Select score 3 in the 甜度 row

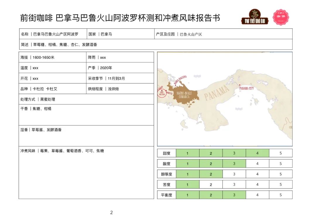(x=234, y=153)
